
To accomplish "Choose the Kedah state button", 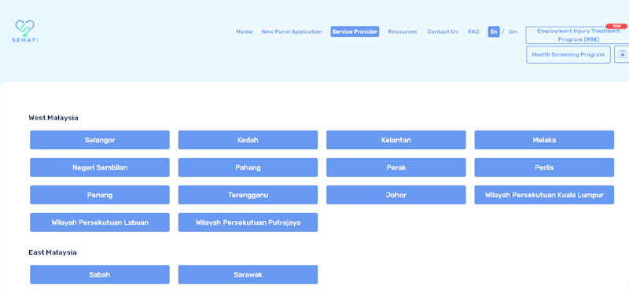I will (x=248, y=140).
